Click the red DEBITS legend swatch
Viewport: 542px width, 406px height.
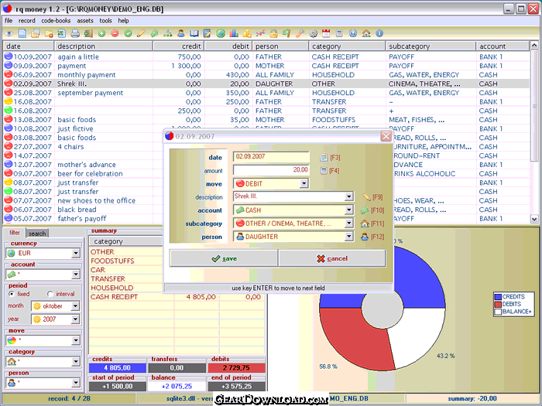tap(498, 304)
